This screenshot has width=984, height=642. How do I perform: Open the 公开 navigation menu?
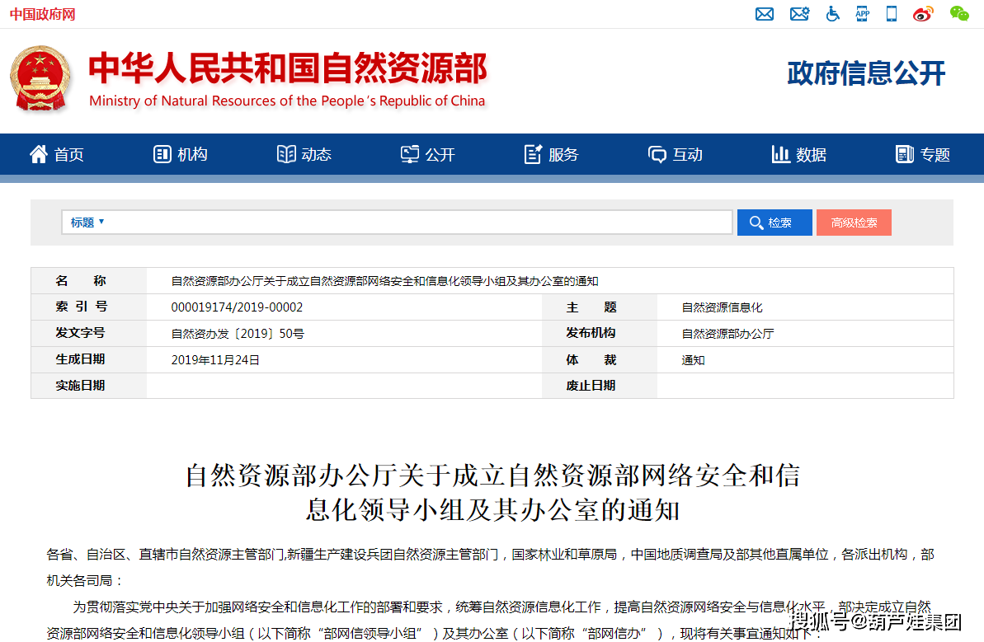point(427,154)
